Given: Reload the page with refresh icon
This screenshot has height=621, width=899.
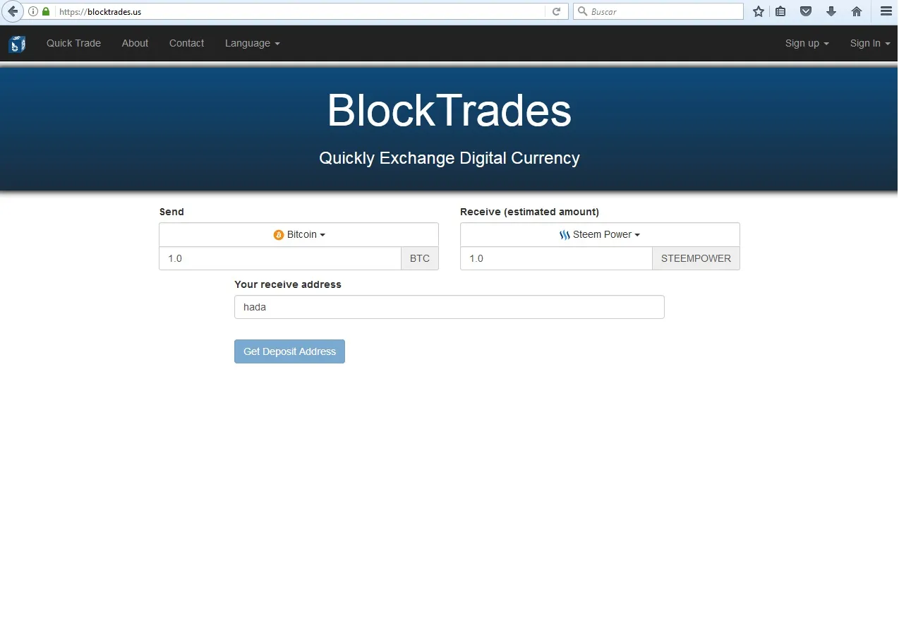Looking at the screenshot, I should pos(556,11).
